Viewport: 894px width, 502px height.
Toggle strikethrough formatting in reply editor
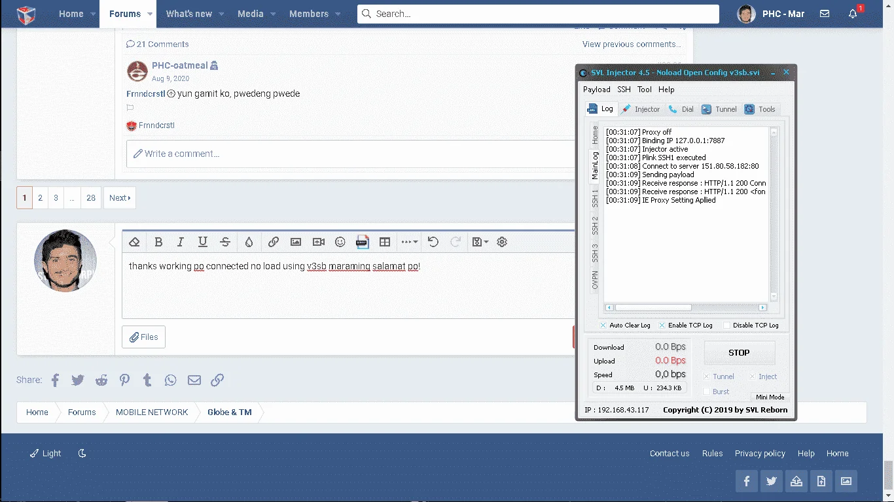225,242
